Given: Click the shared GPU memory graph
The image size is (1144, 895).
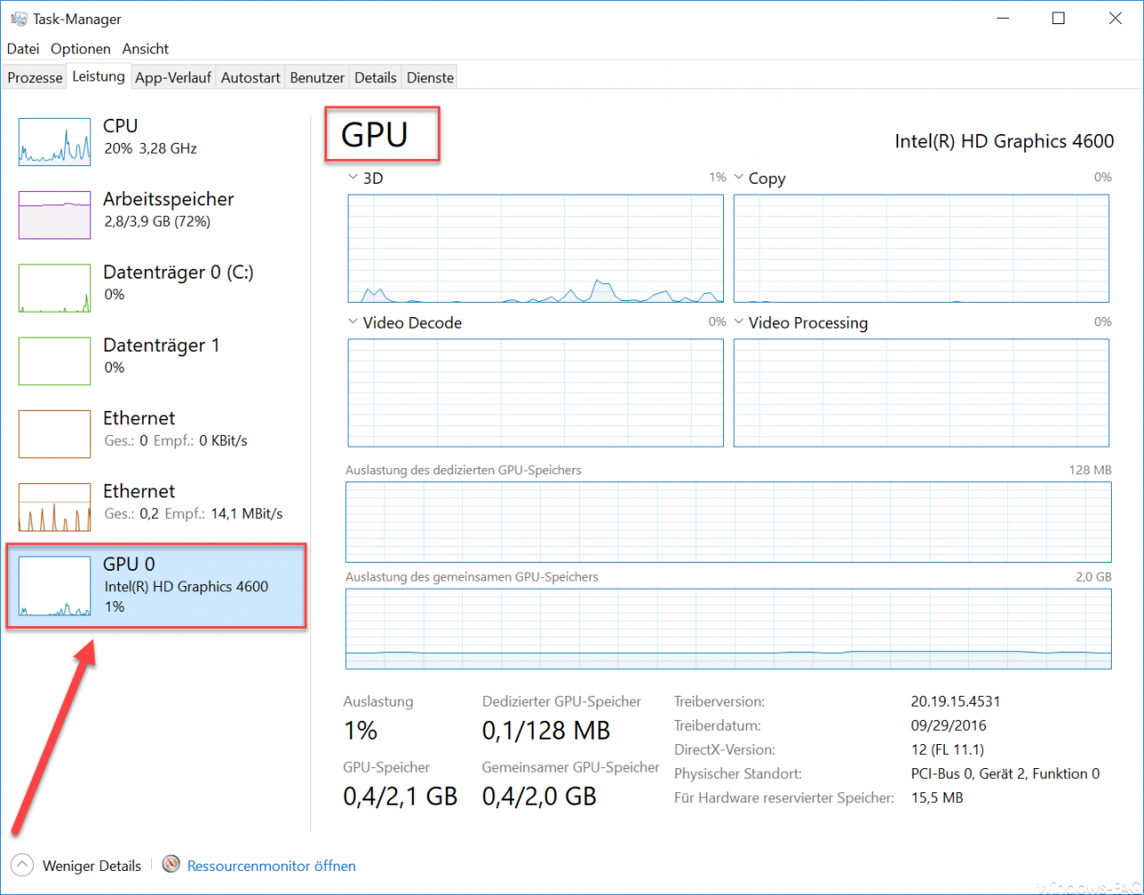Looking at the screenshot, I should (728, 629).
